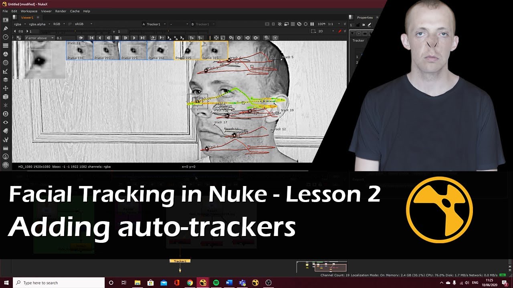Image resolution: width=513 pixels, height=288 pixels.
Task: Open the Workspace menu
Action: pyautogui.click(x=29, y=11)
